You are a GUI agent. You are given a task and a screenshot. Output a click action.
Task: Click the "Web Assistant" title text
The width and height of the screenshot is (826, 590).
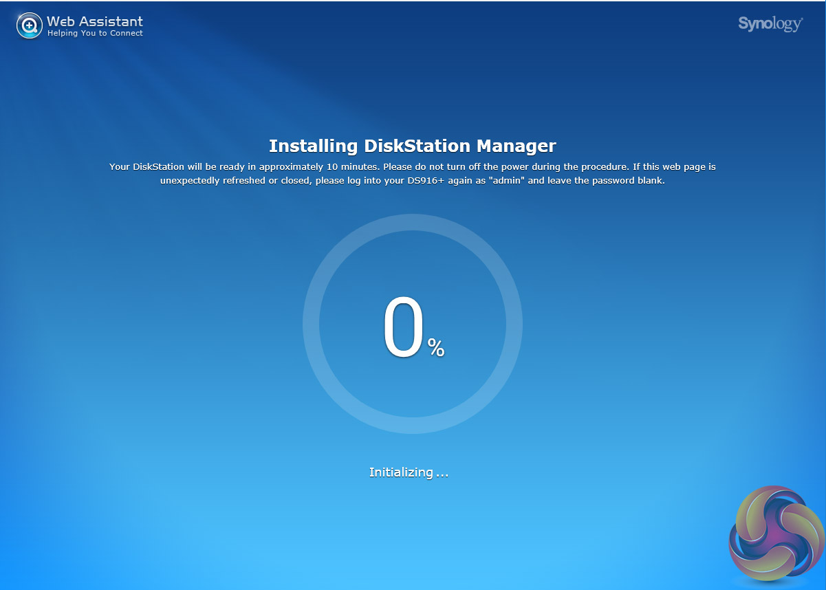click(x=95, y=21)
